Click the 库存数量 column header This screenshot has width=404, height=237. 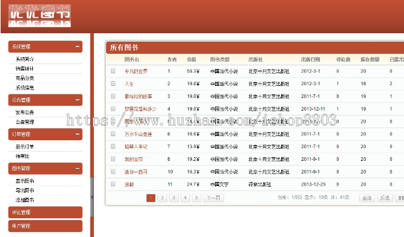coord(369,60)
